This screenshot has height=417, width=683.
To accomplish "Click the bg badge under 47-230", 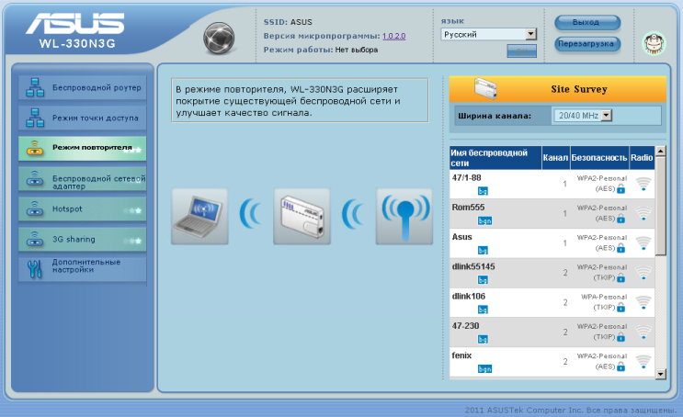I will pos(483,339).
